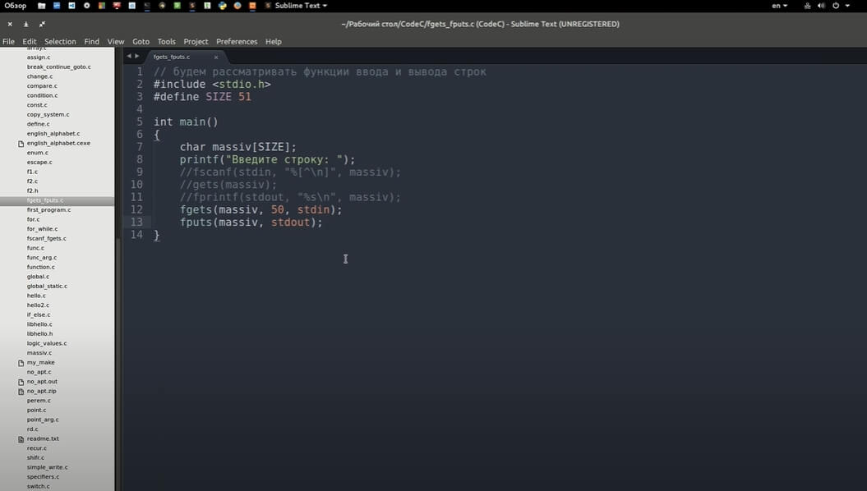Open compare.c in the sidebar
867x491 pixels.
[42, 86]
